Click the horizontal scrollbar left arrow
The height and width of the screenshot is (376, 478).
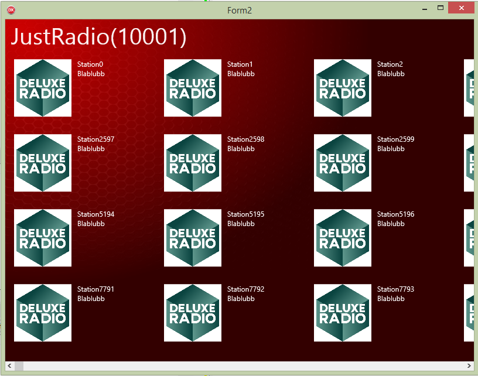(x=9, y=366)
